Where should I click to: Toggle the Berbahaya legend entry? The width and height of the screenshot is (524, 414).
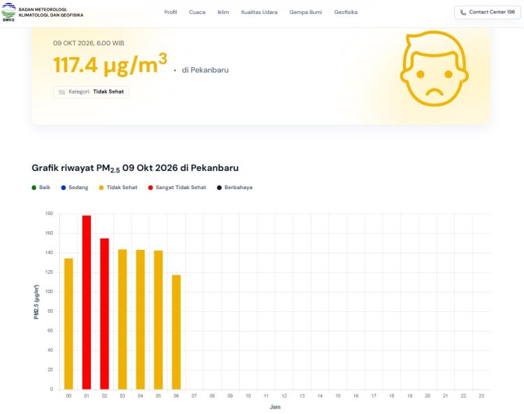click(235, 188)
